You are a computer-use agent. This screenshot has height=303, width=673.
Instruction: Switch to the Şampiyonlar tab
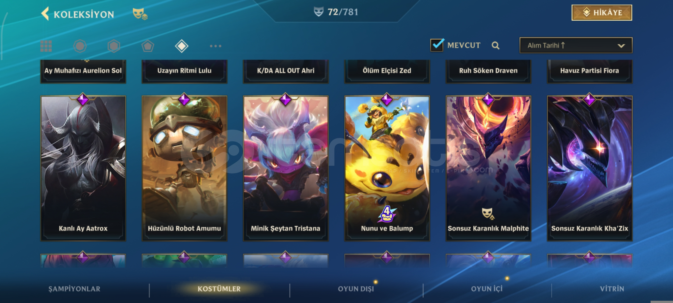pos(74,289)
